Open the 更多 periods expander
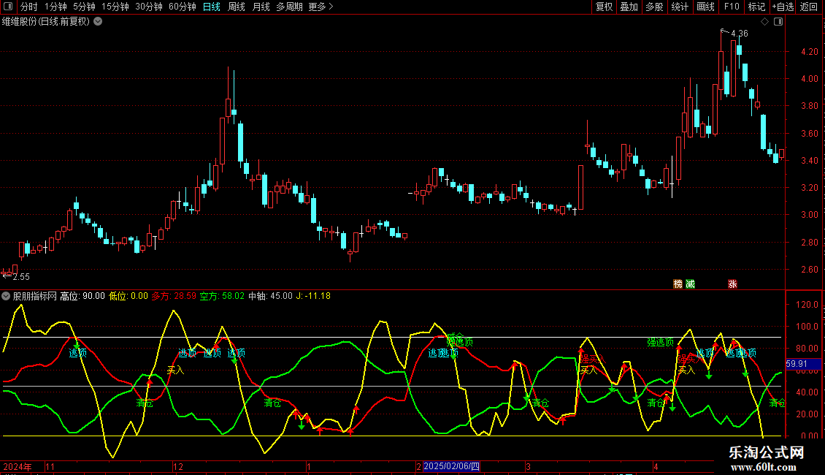Image resolution: width=825 pixels, height=475 pixels. 321,7
